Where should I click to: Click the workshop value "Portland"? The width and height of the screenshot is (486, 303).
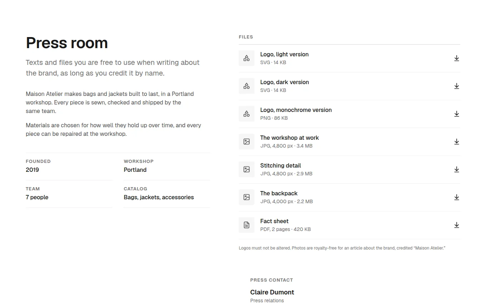tap(135, 170)
